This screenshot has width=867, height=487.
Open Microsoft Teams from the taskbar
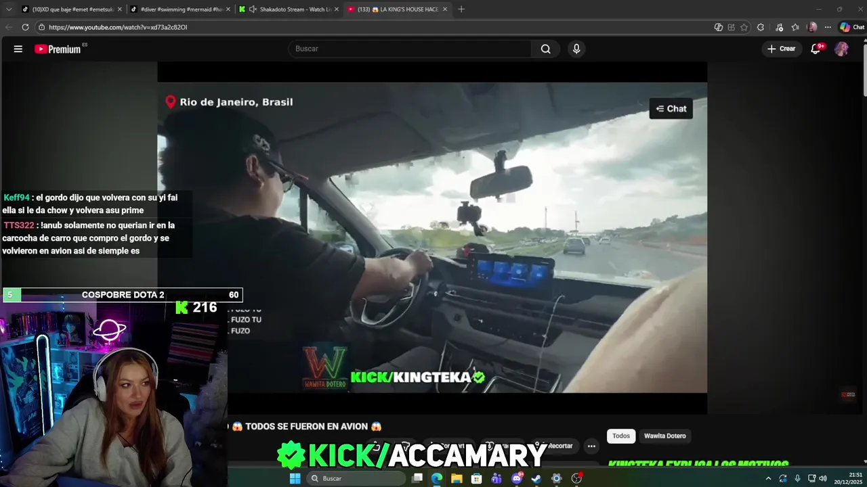(496, 478)
